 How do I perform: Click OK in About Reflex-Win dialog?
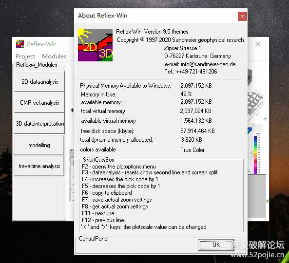click(216, 245)
